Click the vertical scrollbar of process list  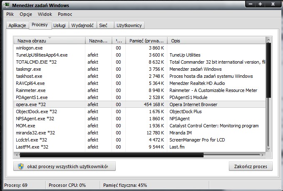(268, 96)
